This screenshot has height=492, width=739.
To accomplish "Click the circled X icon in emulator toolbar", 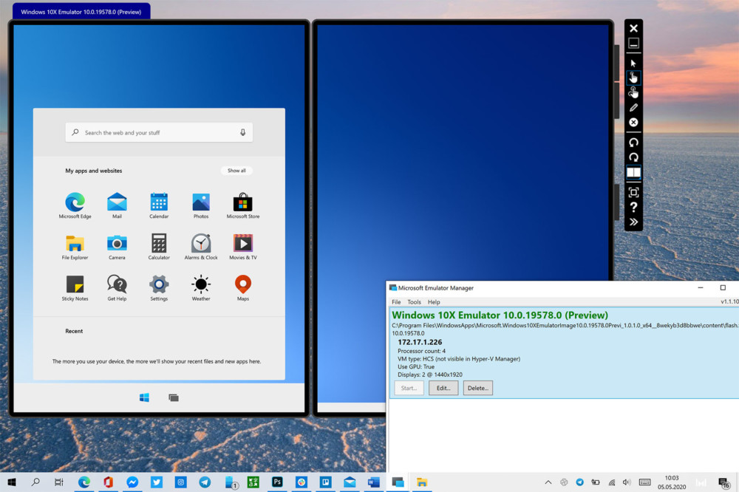I will pyautogui.click(x=633, y=123).
